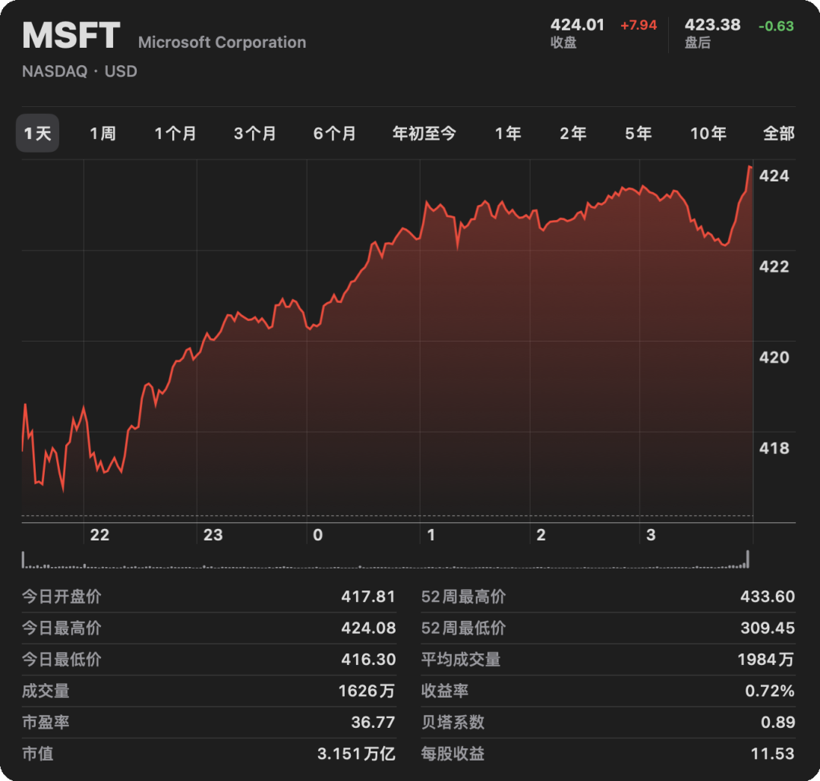Click the 23 hour marker on axis
This screenshot has width=820, height=781.
pyautogui.click(x=213, y=535)
